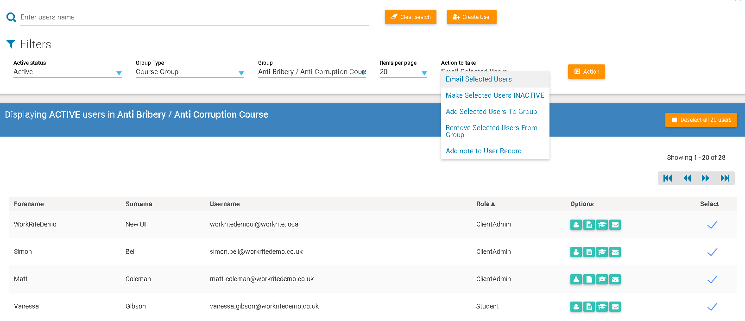Viewport: 745px width, 321px height.
Task: Open document icon for Simon Bell
Action: 589,252
